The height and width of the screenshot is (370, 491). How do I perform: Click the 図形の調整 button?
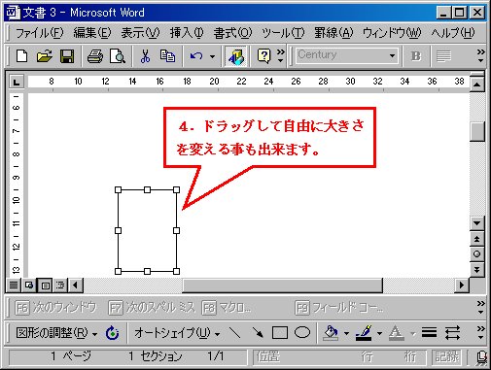(56, 332)
